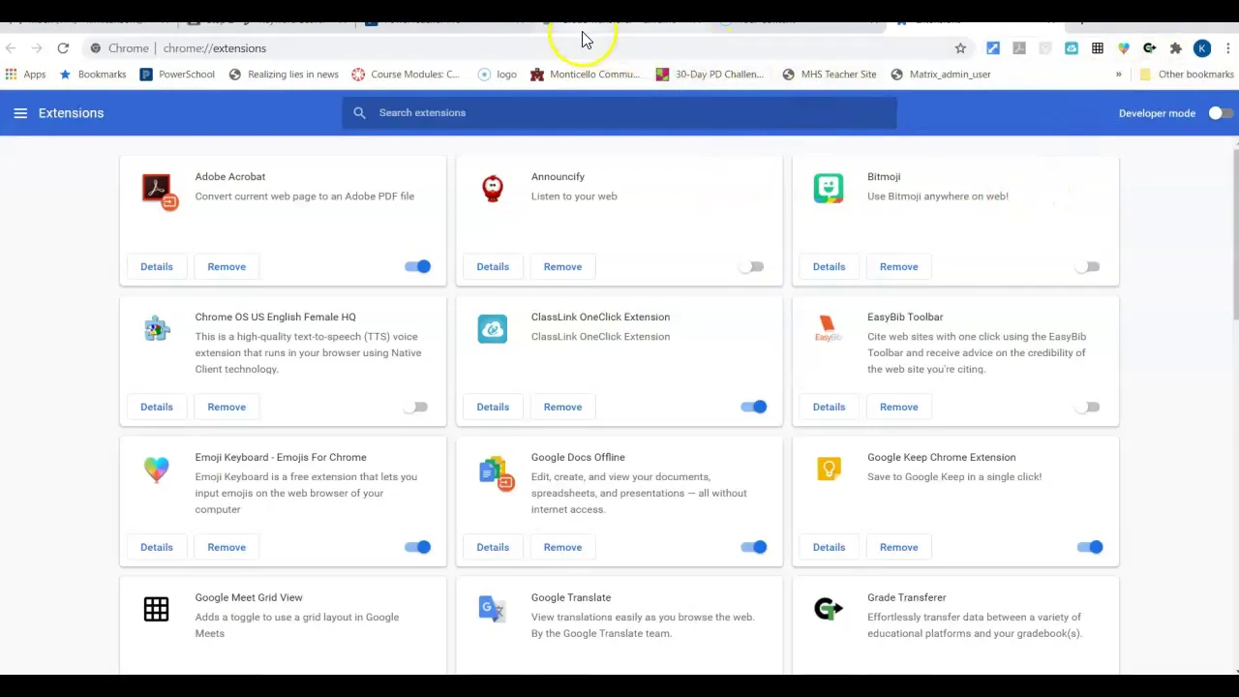Open the Course Modules bookmark
The image size is (1239, 697).
coord(406,75)
